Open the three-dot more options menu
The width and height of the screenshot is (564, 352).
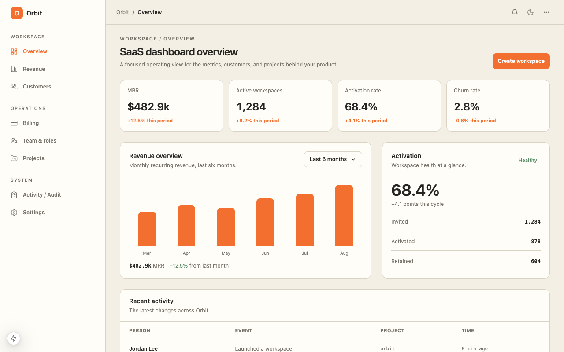[546, 12]
